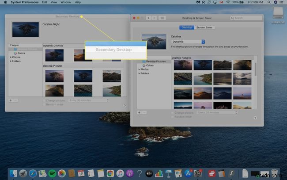Enable Change picture in Desktop & Screen Saver window
The image size is (287, 180).
pos(172,112)
